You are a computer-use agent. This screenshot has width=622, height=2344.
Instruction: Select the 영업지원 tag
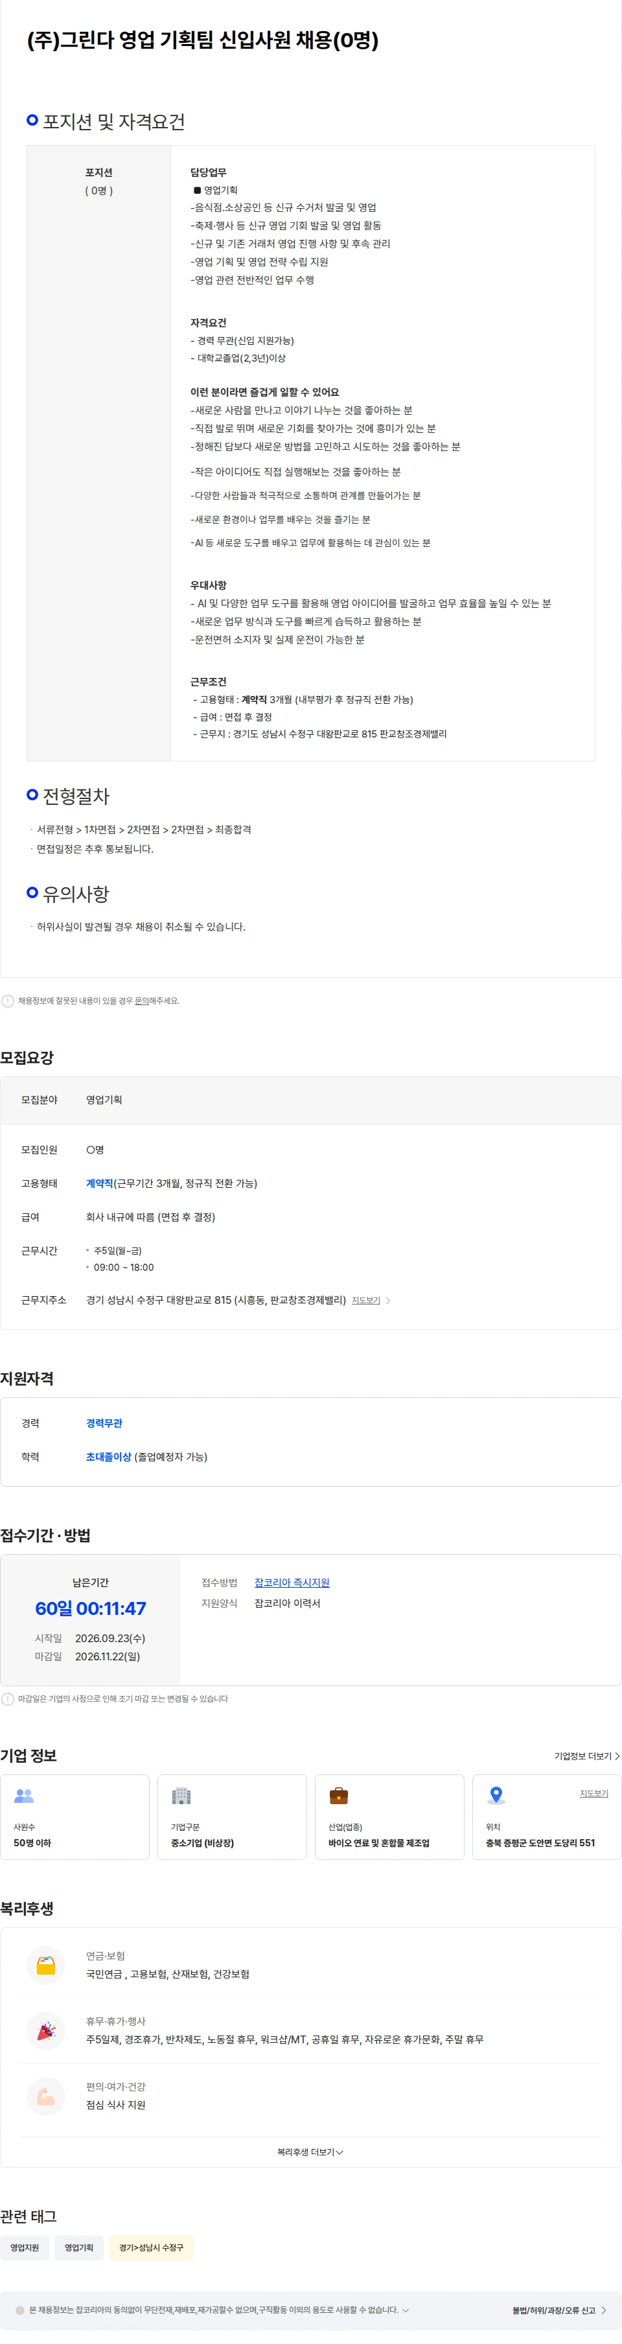25,2247
